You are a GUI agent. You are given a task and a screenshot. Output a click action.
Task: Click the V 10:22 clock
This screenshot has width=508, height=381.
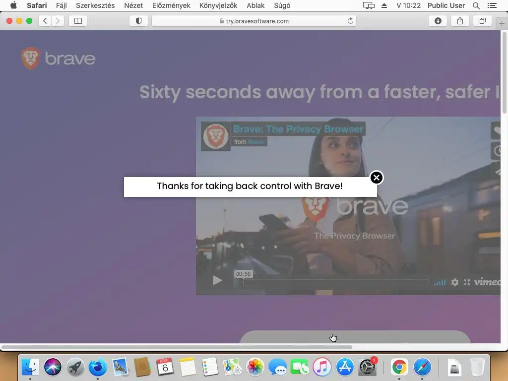coord(409,5)
